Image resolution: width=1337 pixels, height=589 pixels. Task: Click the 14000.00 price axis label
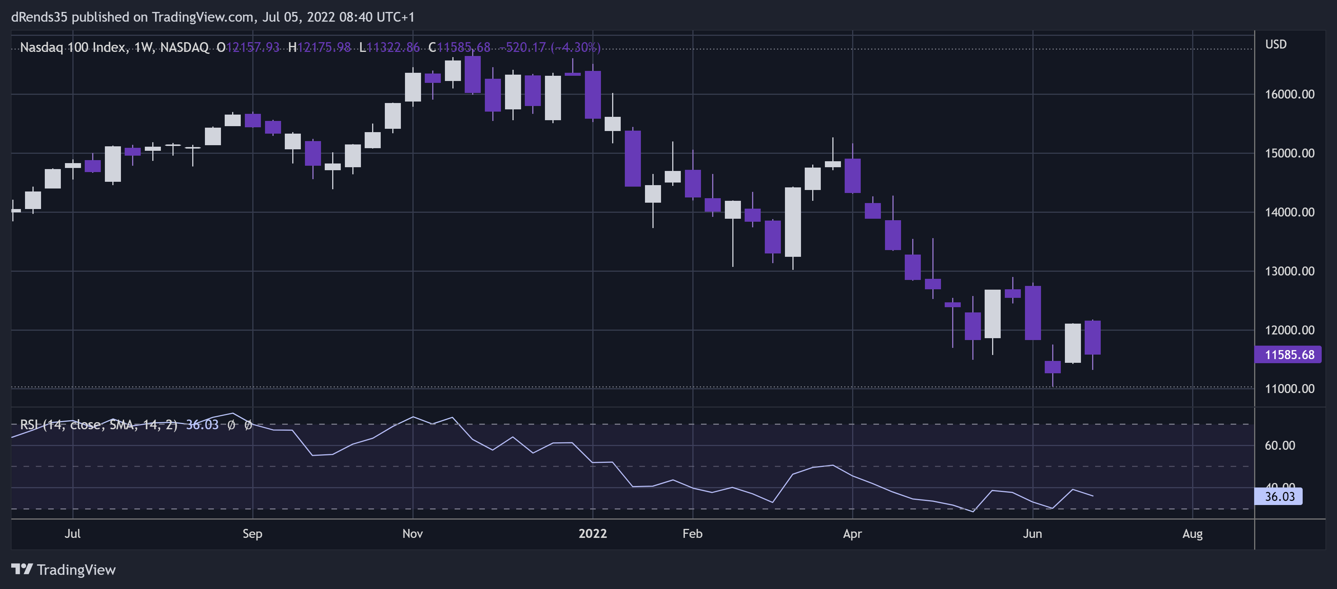coord(1289,212)
